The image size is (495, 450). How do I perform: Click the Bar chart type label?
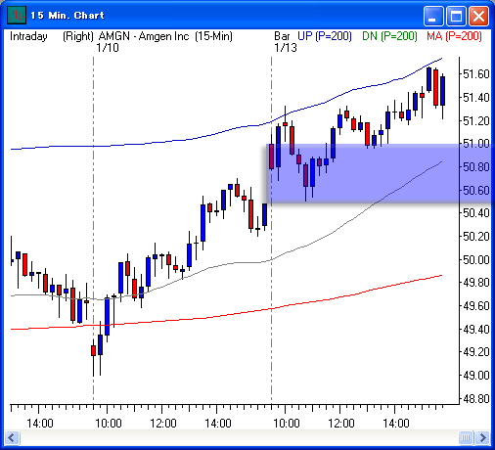(282, 36)
